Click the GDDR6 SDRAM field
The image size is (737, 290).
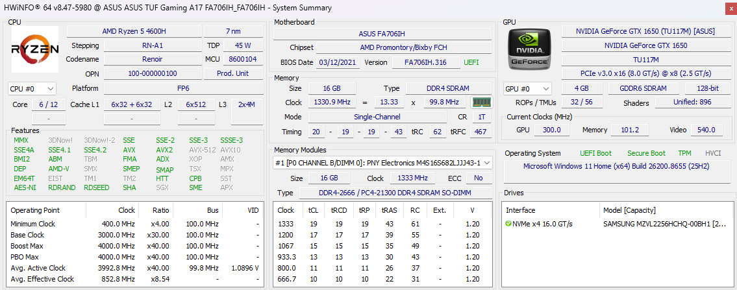click(644, 88)
